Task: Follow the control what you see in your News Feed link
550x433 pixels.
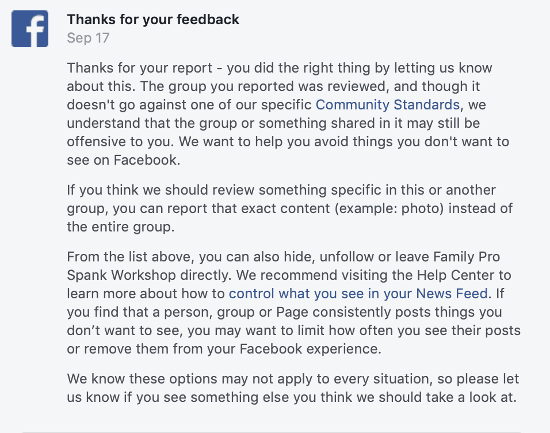Action: click(358, 294)
